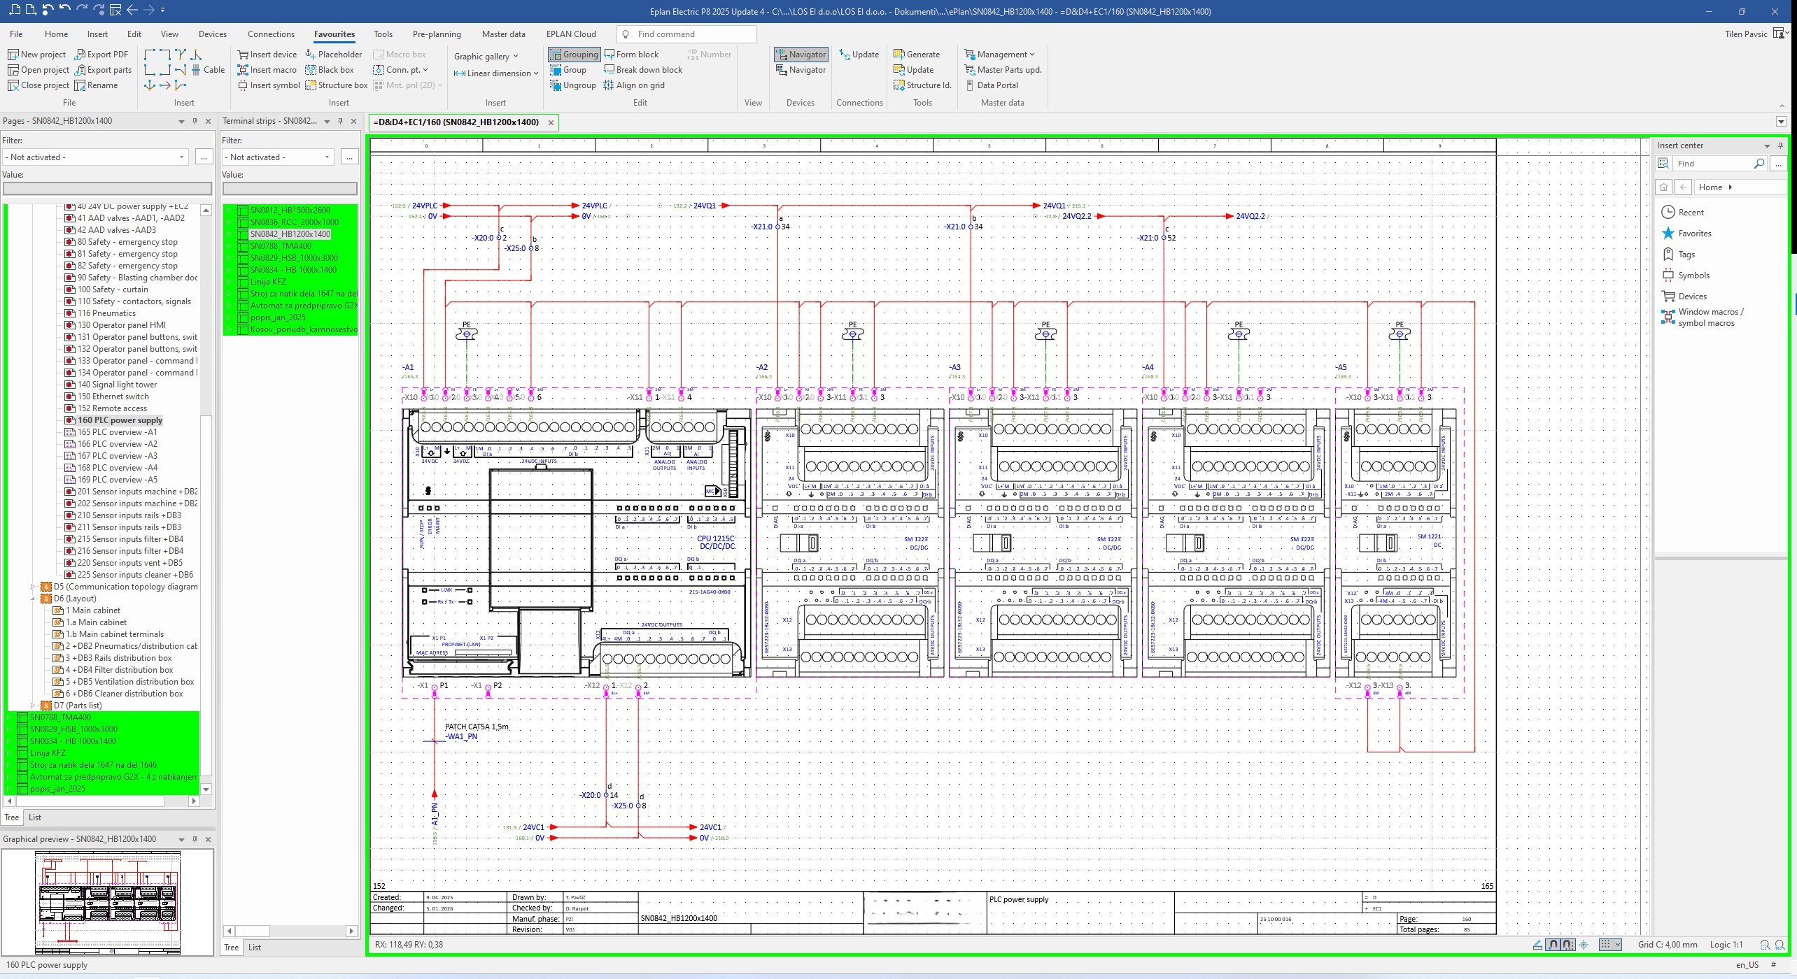
Task: Click Insert symbol in the ribbon
Action: click(269, 85)
